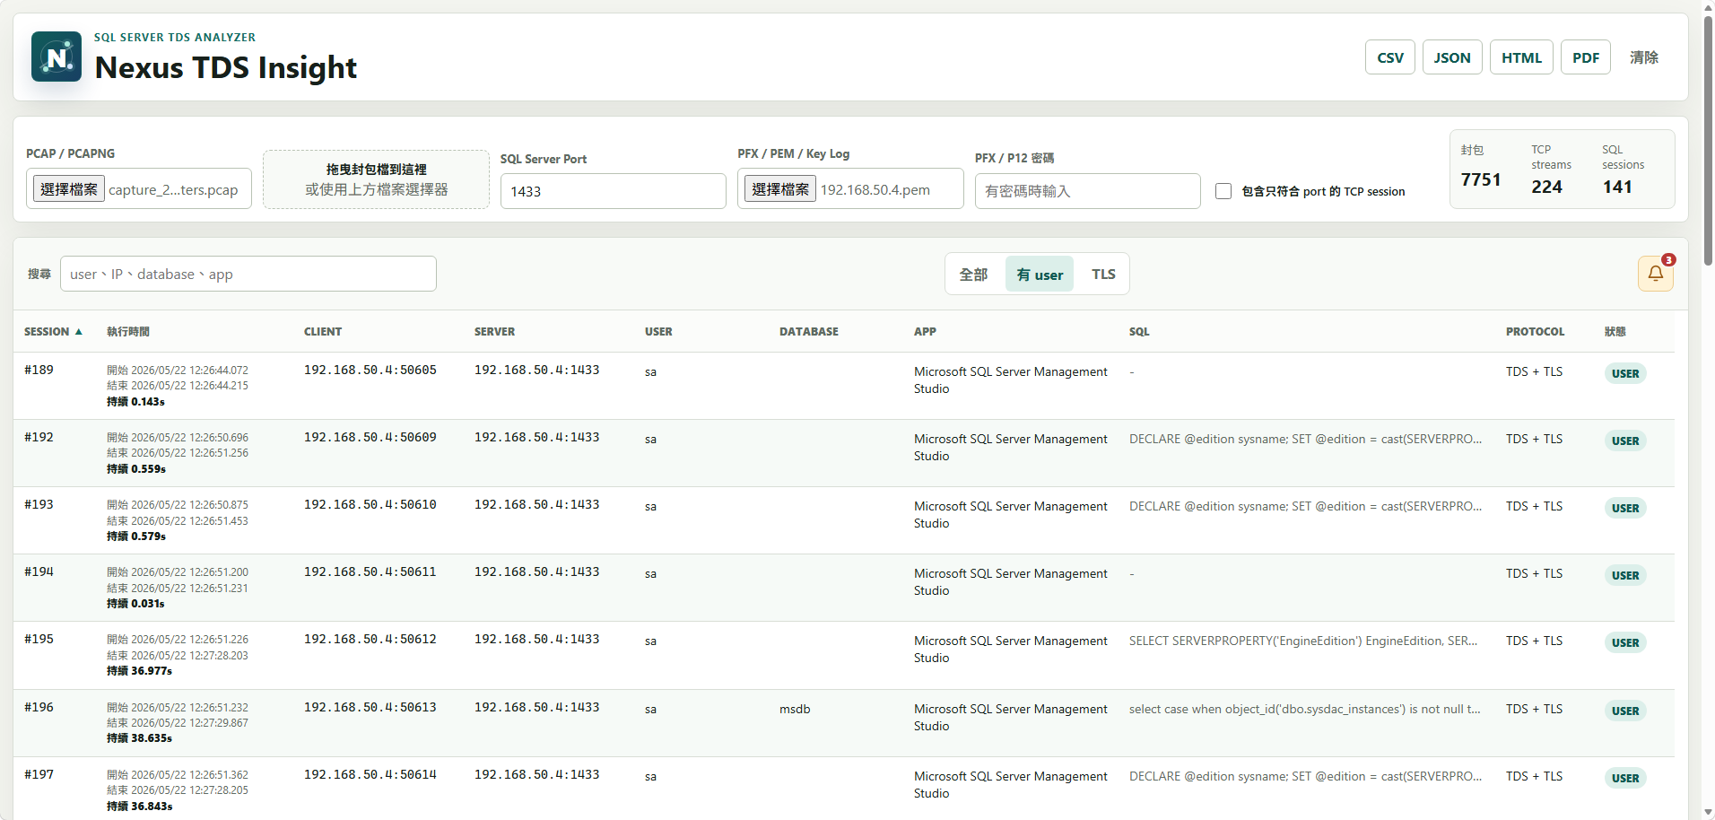
Task: Click the USER badge on session #195
Action: pyautogui.click(x=1625, y=642)
